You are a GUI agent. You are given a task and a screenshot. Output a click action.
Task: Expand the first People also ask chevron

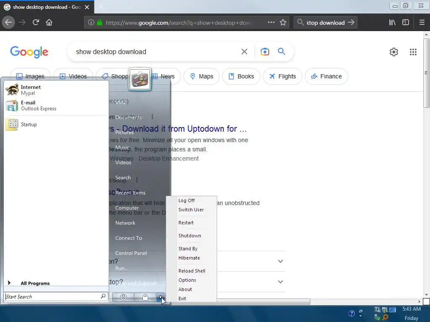[x=280, y=261]
